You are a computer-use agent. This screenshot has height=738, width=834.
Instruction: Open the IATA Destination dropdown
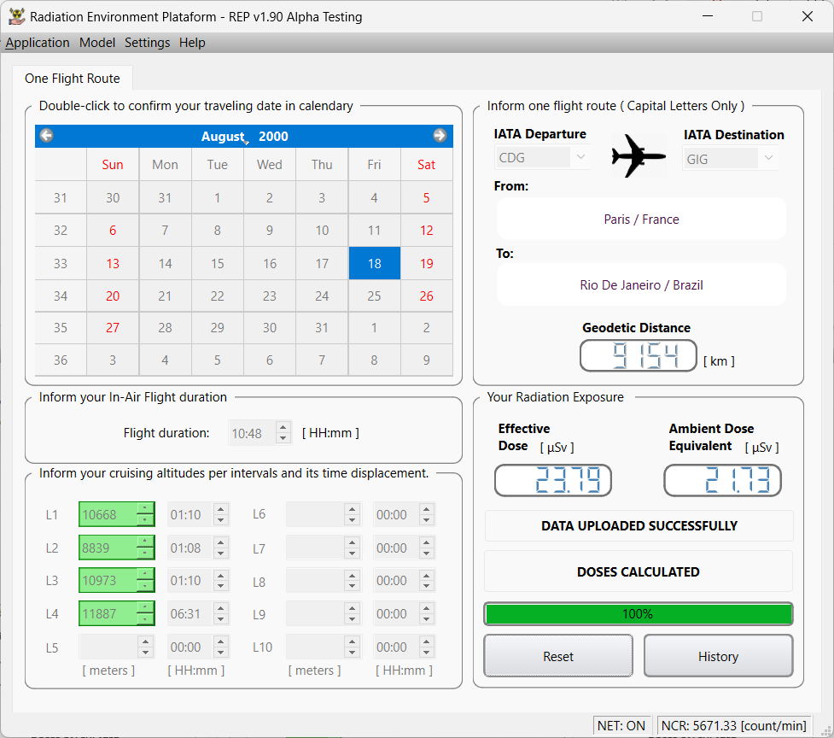coord(768,158)
